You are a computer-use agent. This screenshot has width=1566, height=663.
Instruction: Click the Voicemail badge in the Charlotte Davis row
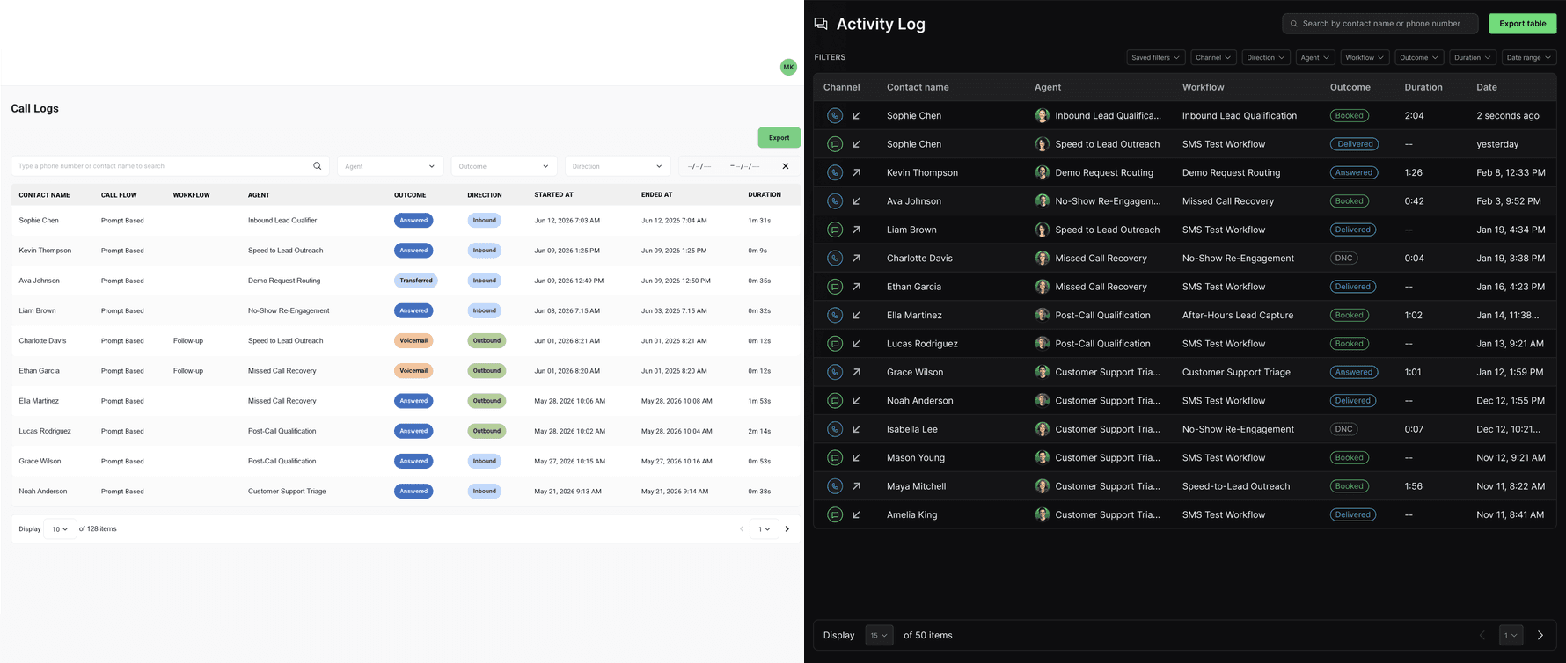tap(413, 340)
